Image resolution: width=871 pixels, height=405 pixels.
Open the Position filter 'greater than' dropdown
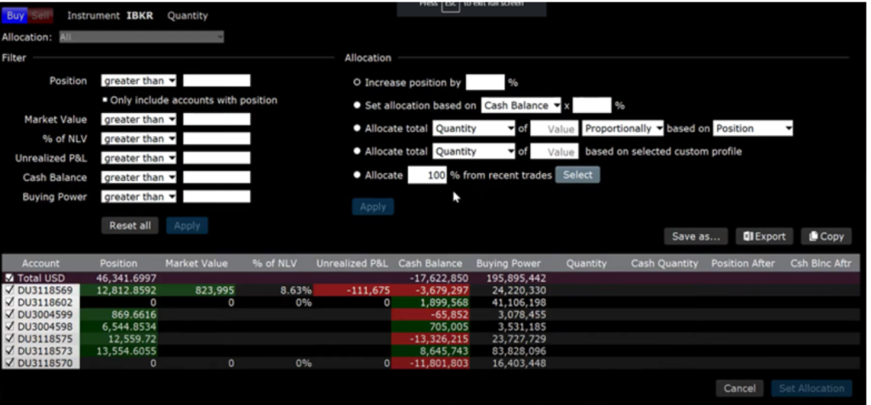(x=139, y=82)
